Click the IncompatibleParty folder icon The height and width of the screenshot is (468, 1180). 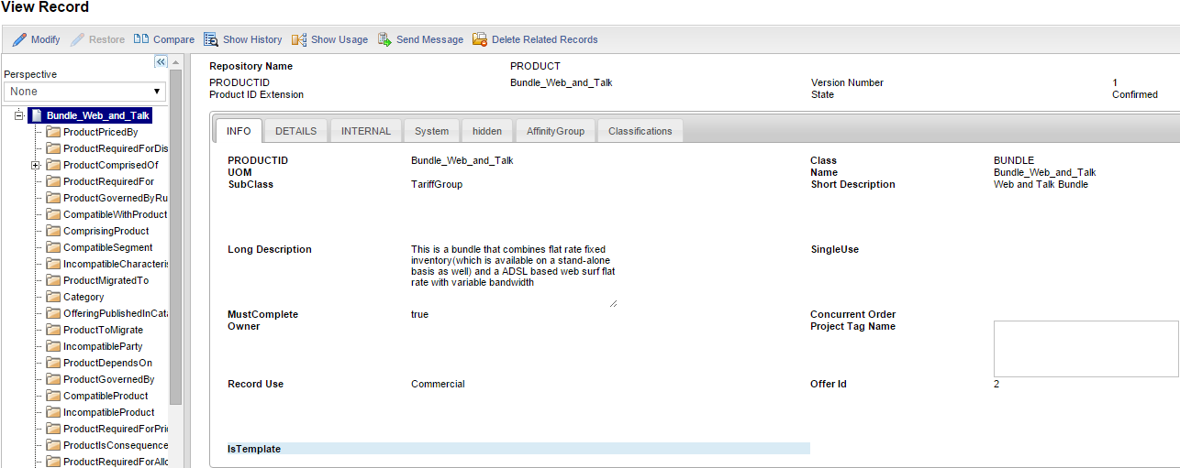point(53,346)
